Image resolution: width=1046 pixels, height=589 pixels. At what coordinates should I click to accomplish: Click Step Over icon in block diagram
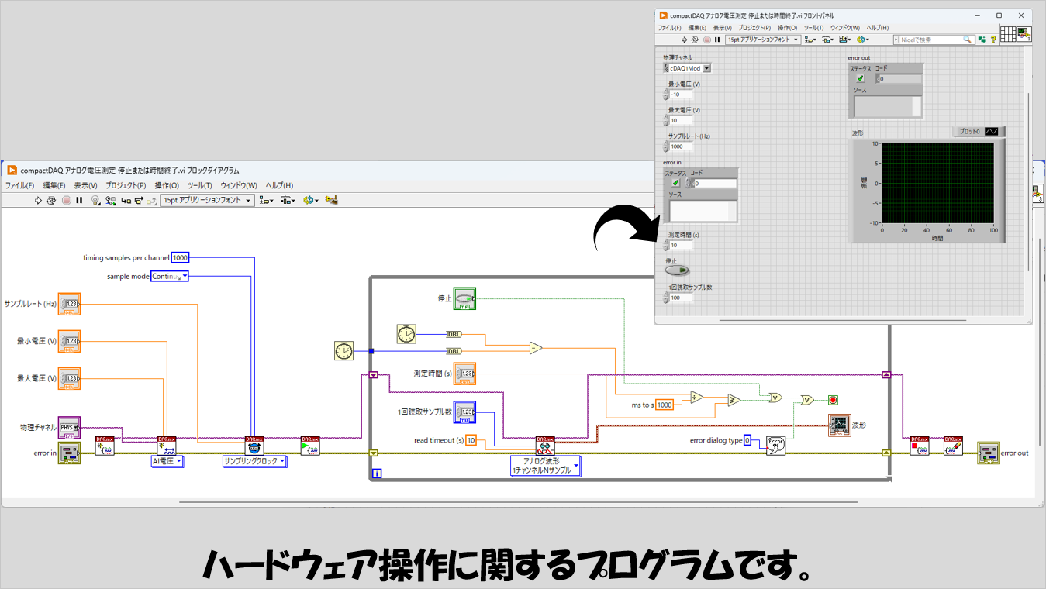click(x=139, y=201)
